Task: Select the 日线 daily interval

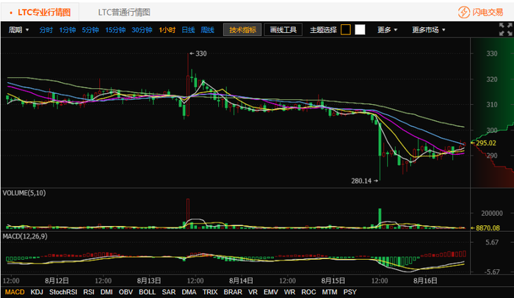Action: 188,30
